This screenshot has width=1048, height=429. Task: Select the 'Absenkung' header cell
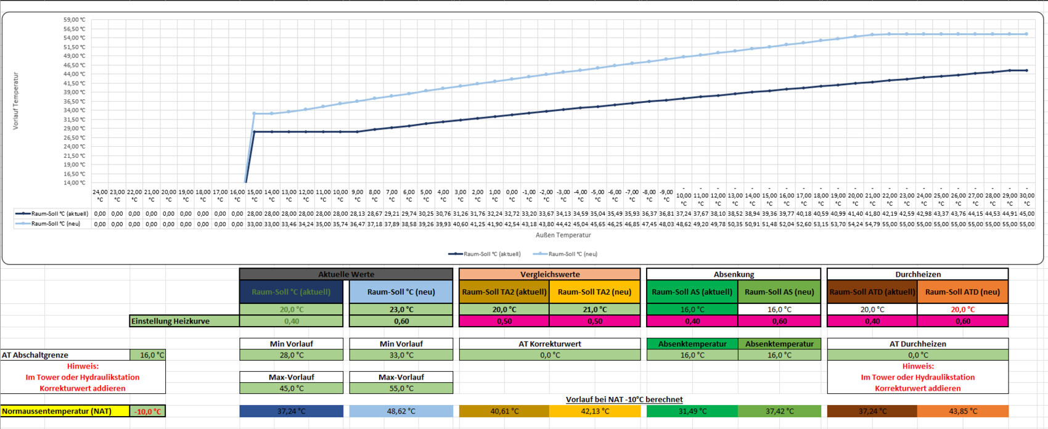pos(733,274)
